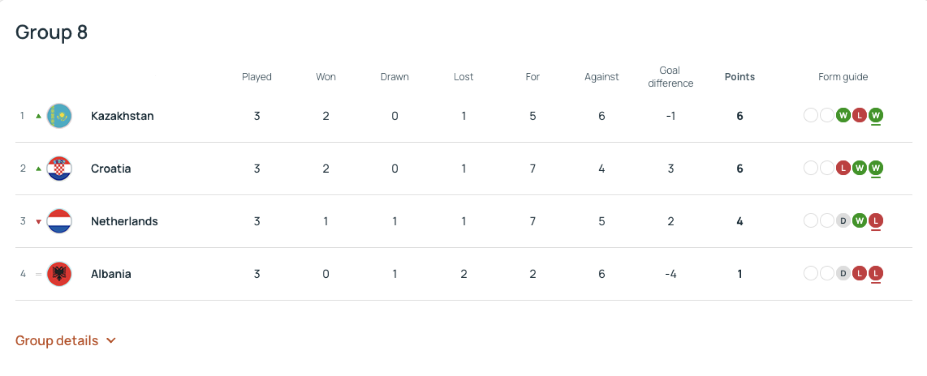The image size is (927, 376).
Task: Open the Albania team link
Action: 111,274
